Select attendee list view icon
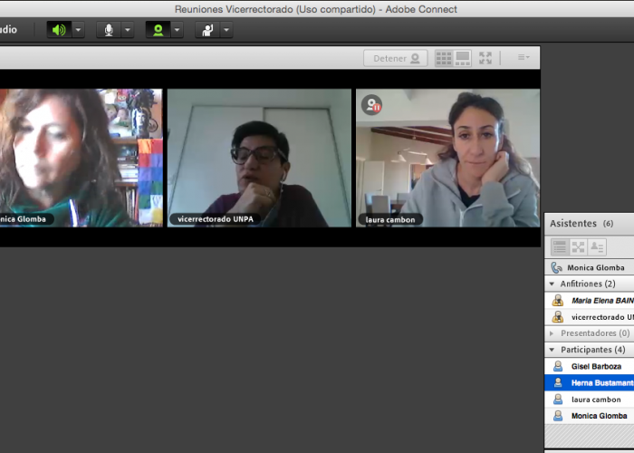The width and height of the screenshot is (634, 453). [x=560, y=246]
